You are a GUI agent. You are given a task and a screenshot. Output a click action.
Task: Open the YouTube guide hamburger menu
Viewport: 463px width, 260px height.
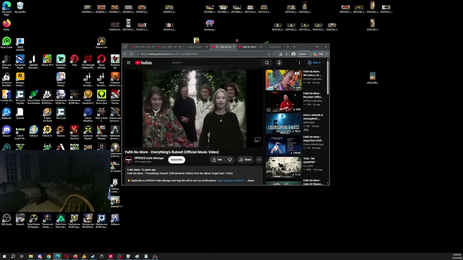point(128,63)
